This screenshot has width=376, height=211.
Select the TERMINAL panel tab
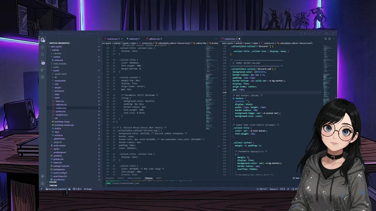click(x=149, y=178)
